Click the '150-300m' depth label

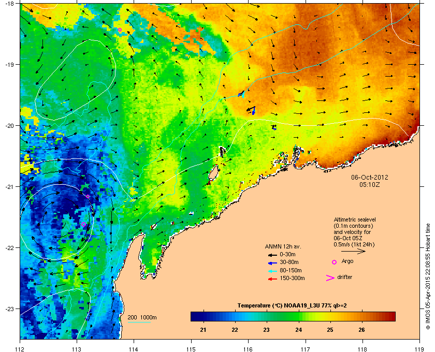click(292, 278)
